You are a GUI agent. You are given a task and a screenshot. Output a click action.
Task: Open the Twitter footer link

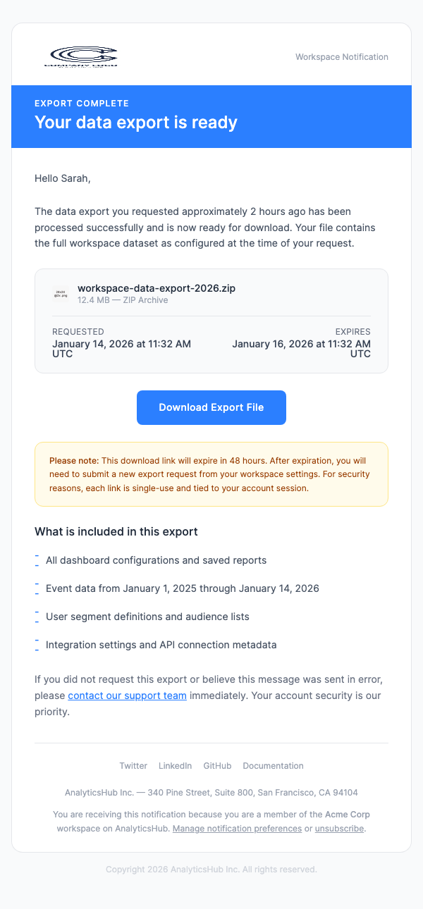[x=133, y=765]
